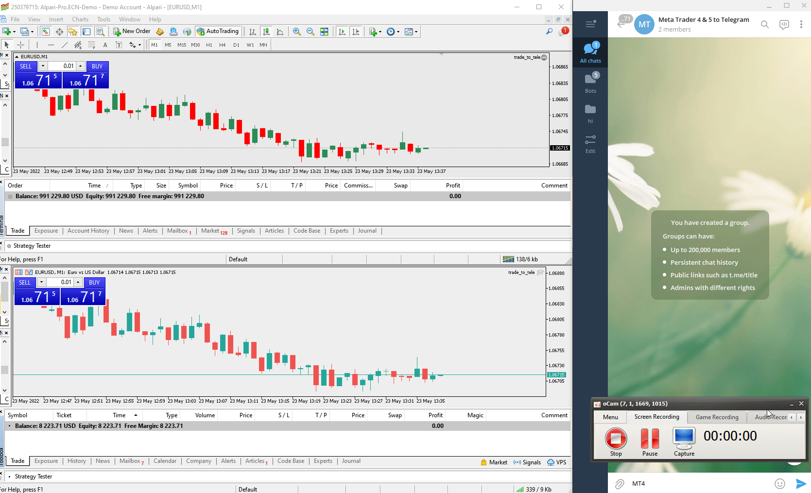Open Experts tab in upper terminal

[339, 231]
